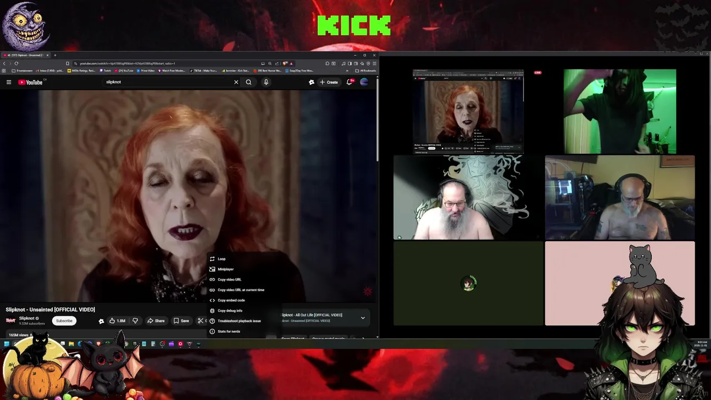Reload the page in the browser
The height and width of the screenshot is (400, 711).
coord(16,63)
